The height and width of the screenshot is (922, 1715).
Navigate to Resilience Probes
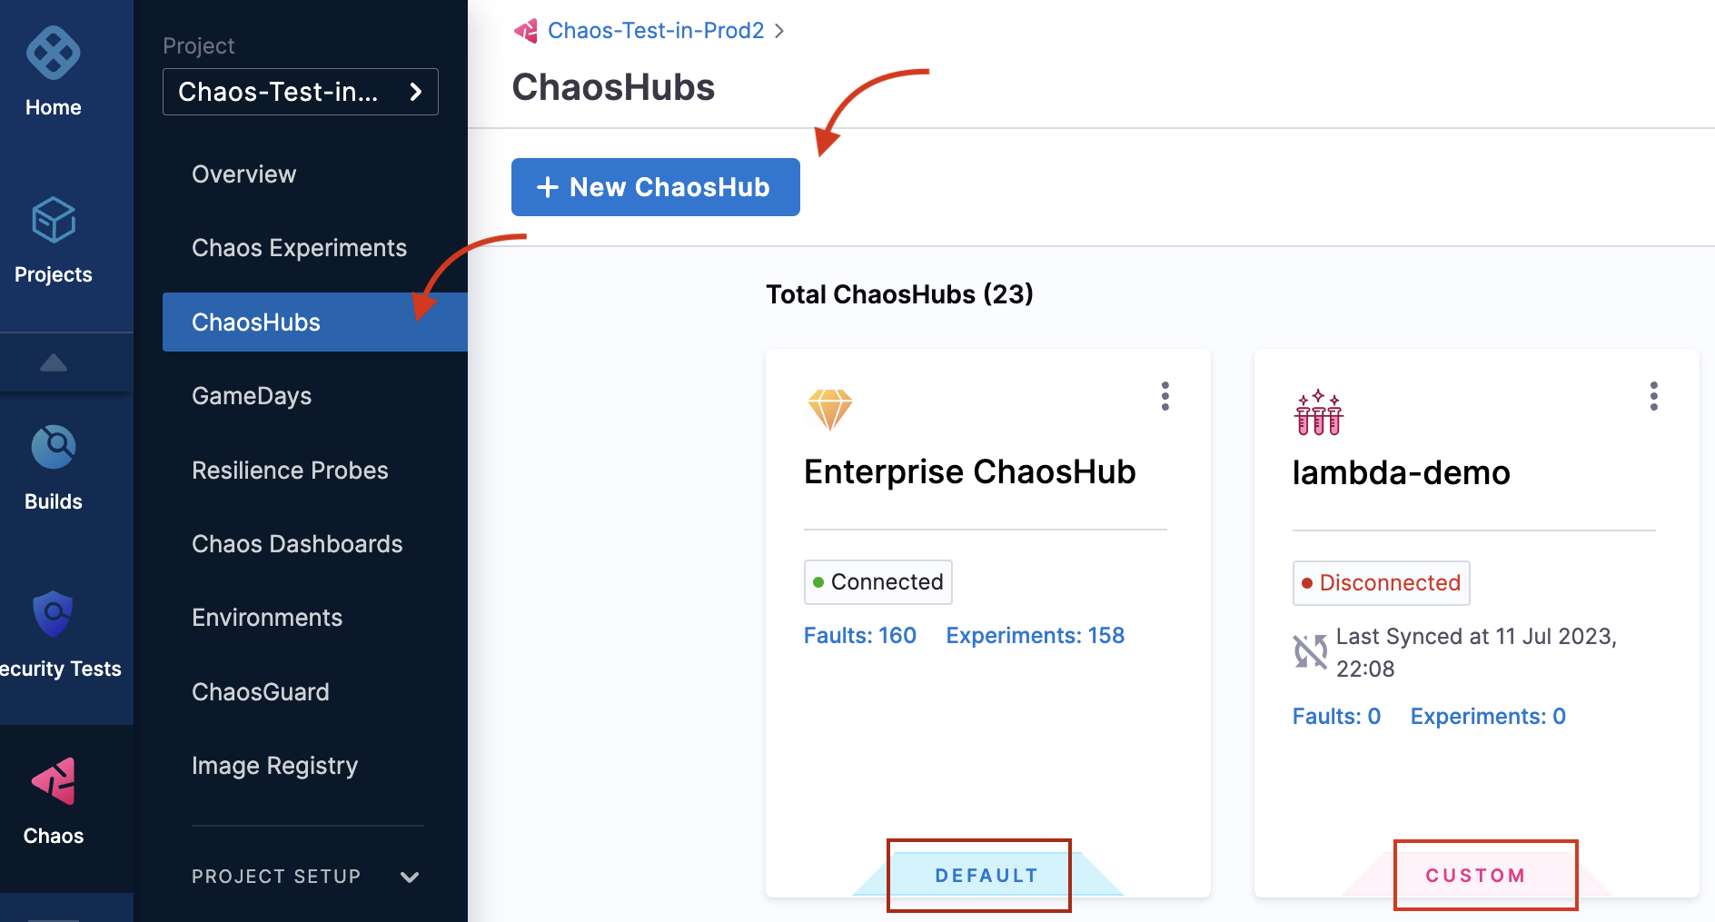coord(290,471)
